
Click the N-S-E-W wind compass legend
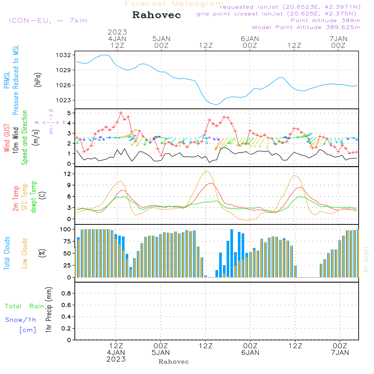tap(50, 122)
